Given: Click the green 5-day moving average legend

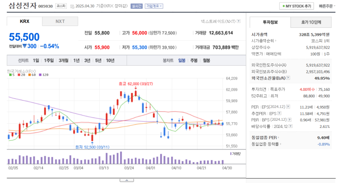Looking at the screenshot, I should [12, 75].
